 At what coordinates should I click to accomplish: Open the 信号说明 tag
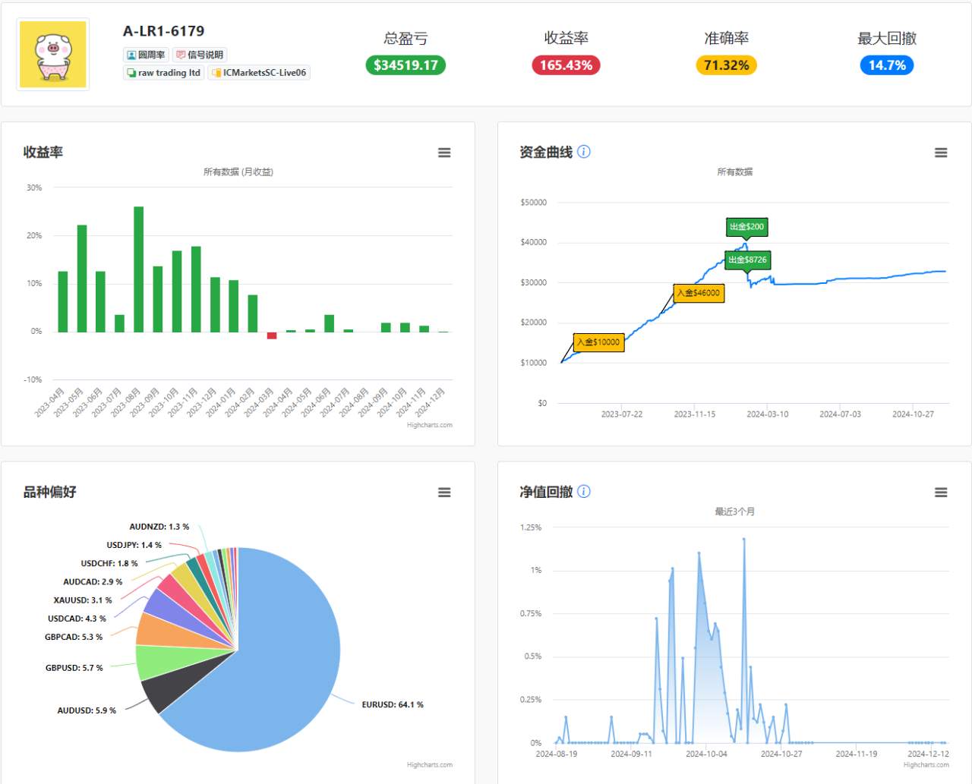(200, 55)
